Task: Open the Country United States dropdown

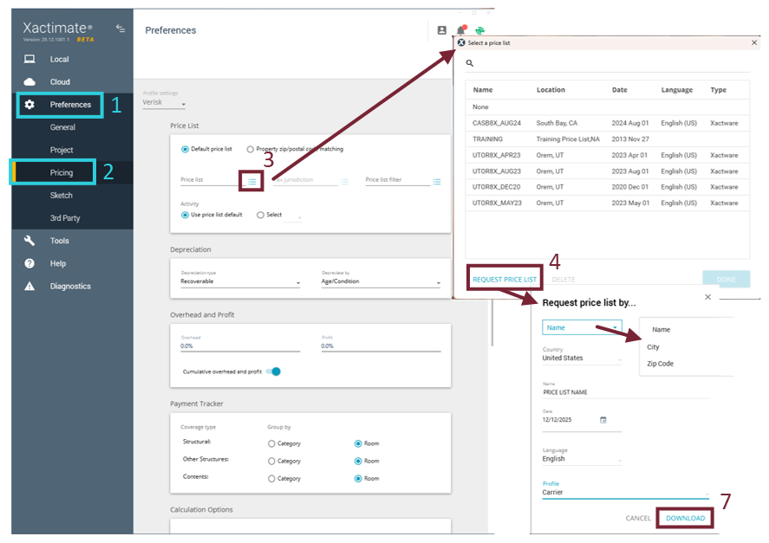Action: point(582,359)
